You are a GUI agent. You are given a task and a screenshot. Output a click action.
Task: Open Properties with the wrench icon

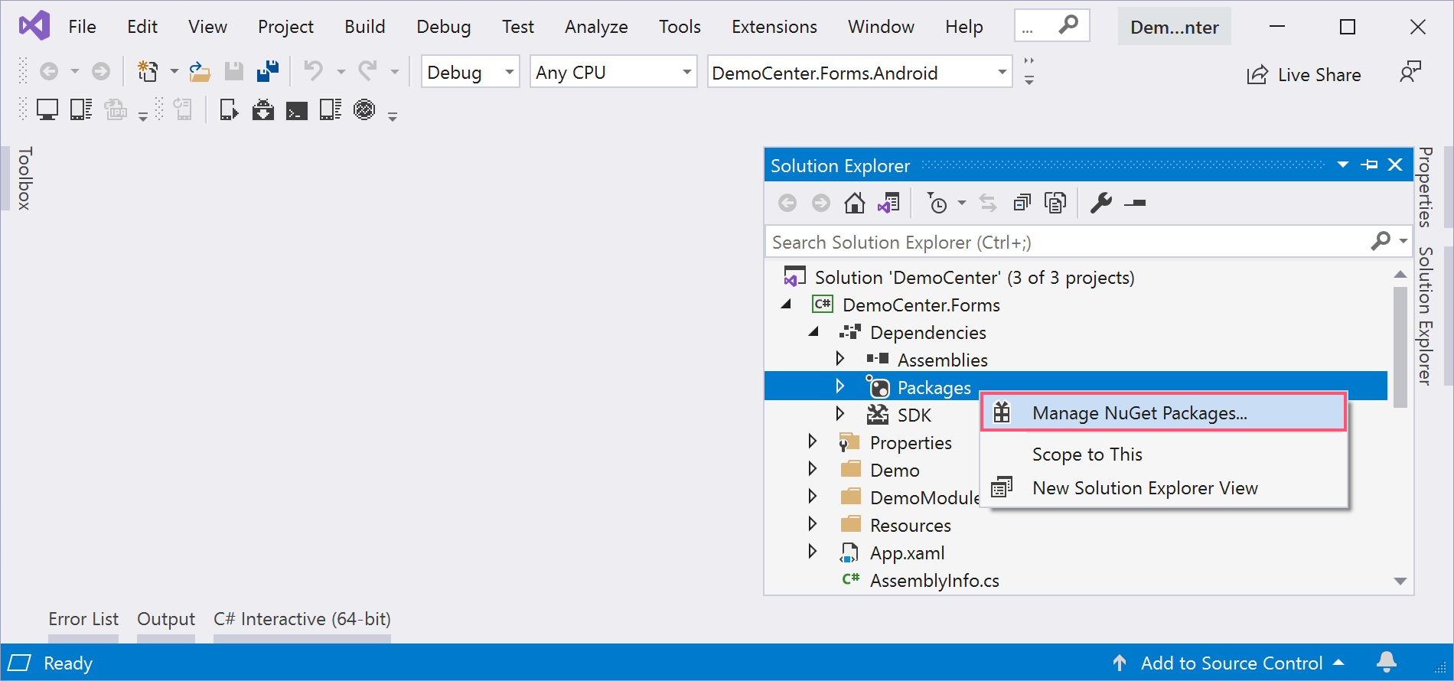[1100, 204]
